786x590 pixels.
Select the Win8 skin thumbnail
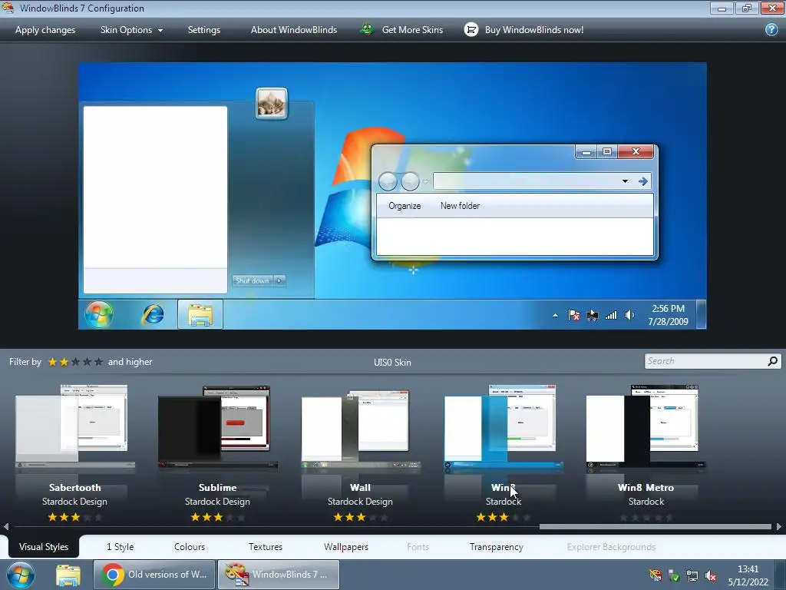[504, 426]
